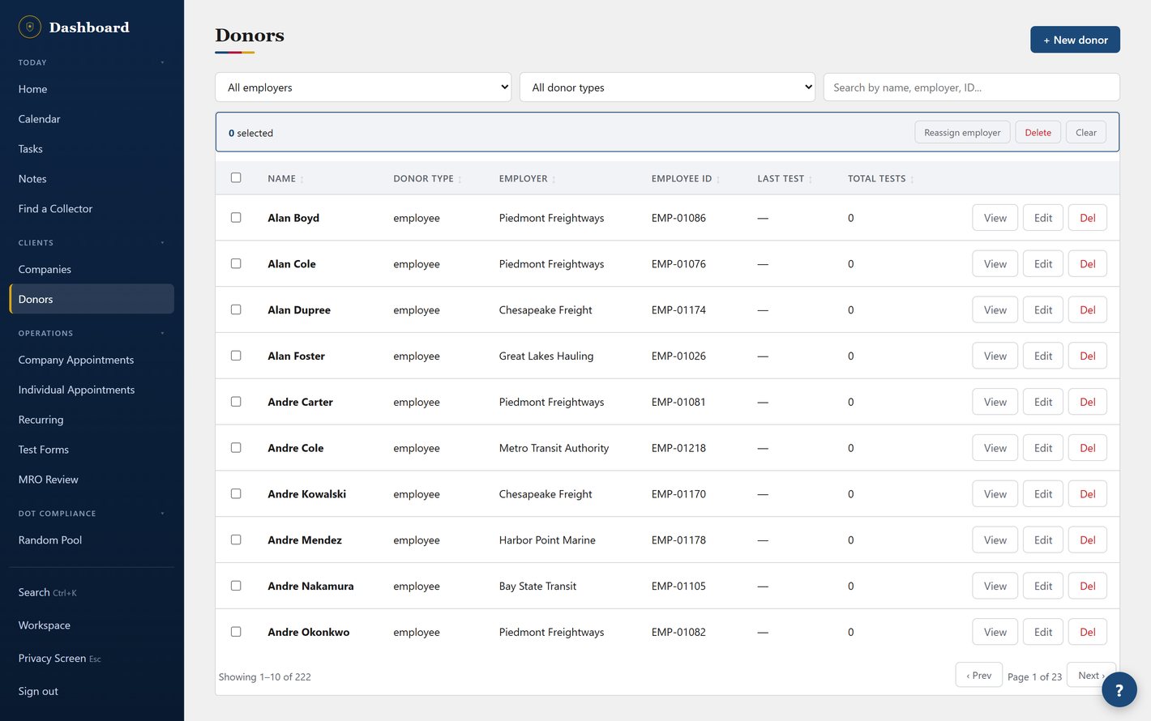Viewport: 1151px width, 721px height.
Task: Click the Dashboard shield logo icon
Action: pyautogui.click(x=30, y=27)
